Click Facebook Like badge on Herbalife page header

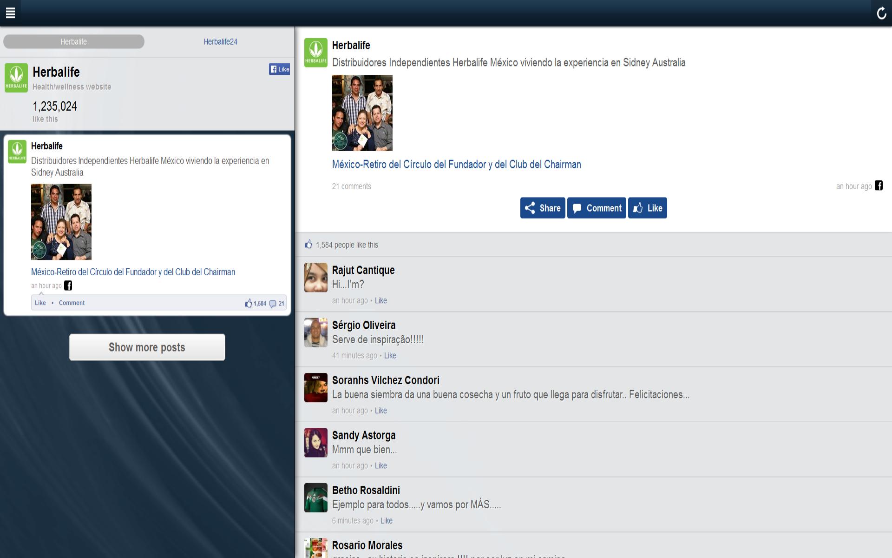point(279,69)
